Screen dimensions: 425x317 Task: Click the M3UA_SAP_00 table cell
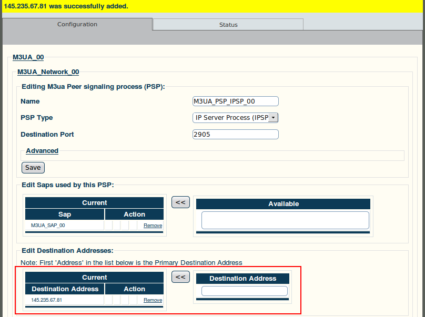(65, 226)
